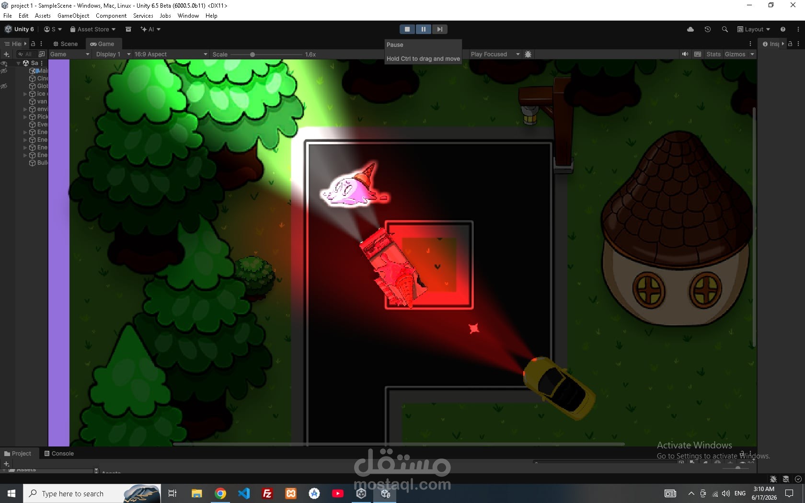This screenshot has height=503, width=805.
Task: Open the Window menu
Action: coord(188,16)
